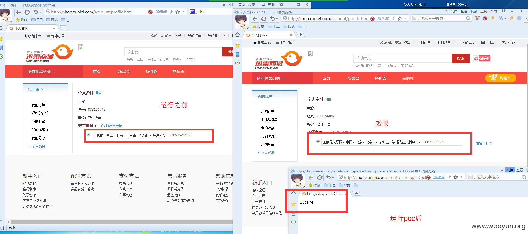Screen dimensions: 528x234
Task: Select address radio button in right window
Action: point(318,141)
